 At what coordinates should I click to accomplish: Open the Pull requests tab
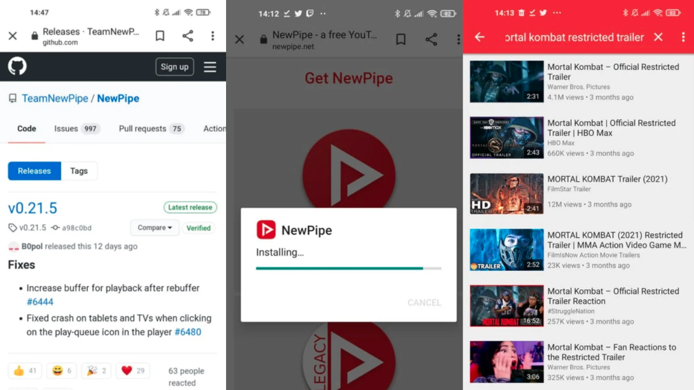click(151, 129)
